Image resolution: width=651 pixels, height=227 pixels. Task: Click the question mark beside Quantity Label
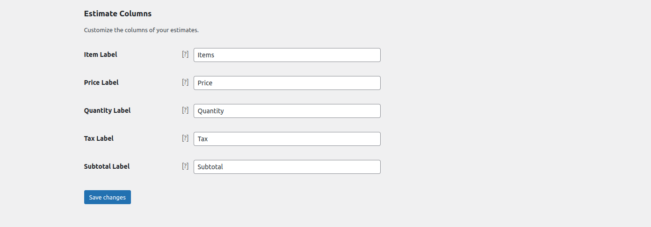[185, 110]
